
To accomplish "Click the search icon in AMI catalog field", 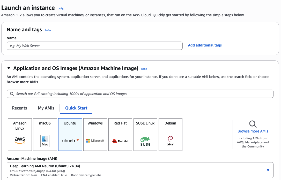I will point(12,94).
